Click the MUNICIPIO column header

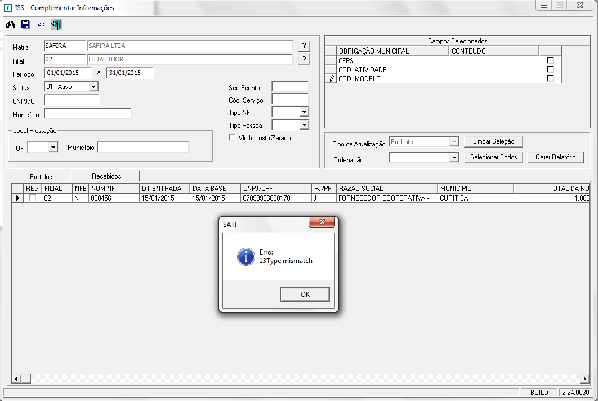click(476, 189)
